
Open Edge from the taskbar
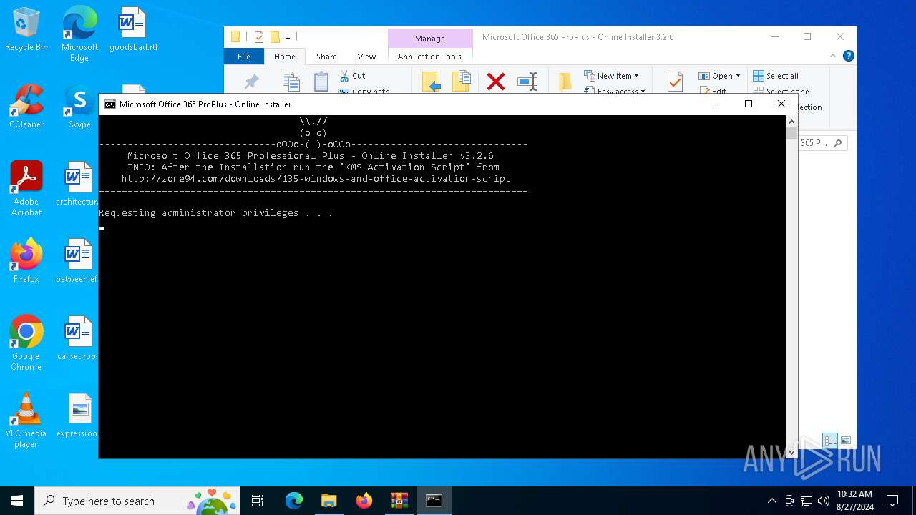click(x=294, y=501)
